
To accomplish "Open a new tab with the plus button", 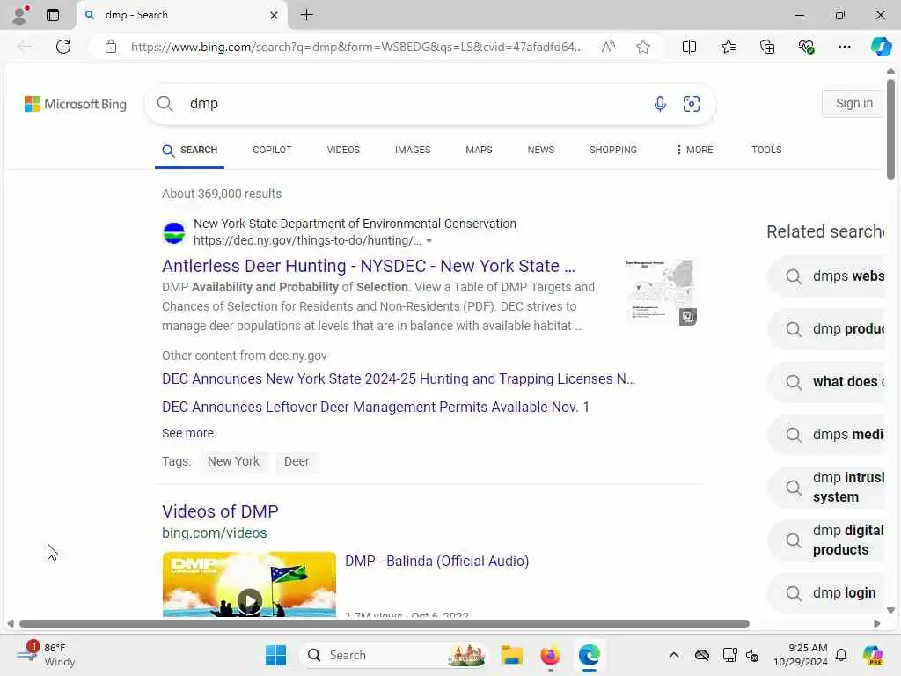I will (307, 15).
